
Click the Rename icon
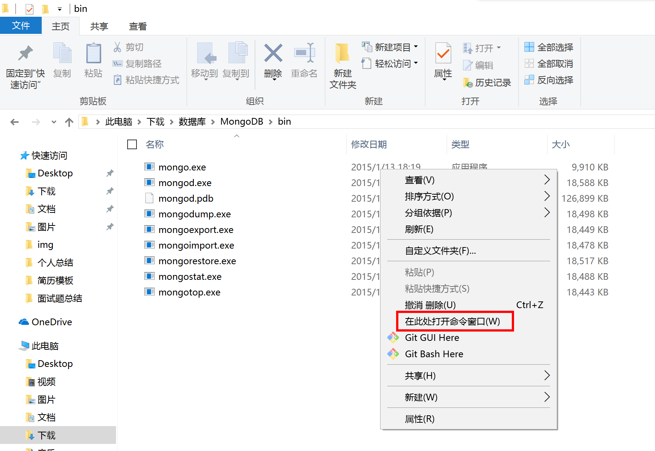tap(305, 53)
